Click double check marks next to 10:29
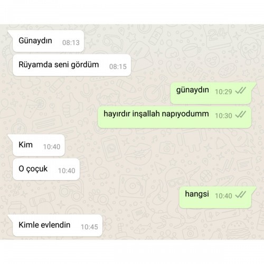The width and height of the screenshot is (264, 264). click(240, 91)
